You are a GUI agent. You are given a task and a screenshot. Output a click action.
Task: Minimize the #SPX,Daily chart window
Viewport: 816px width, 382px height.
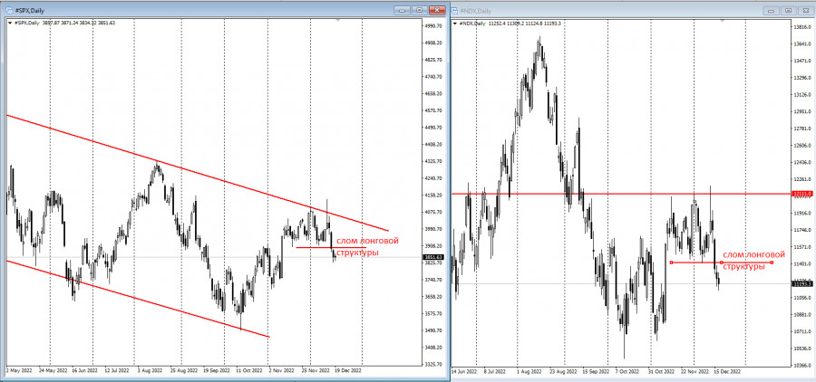click(x=401, y=9)
